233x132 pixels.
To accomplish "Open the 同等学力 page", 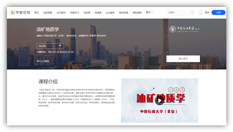I will click(74, 12).
